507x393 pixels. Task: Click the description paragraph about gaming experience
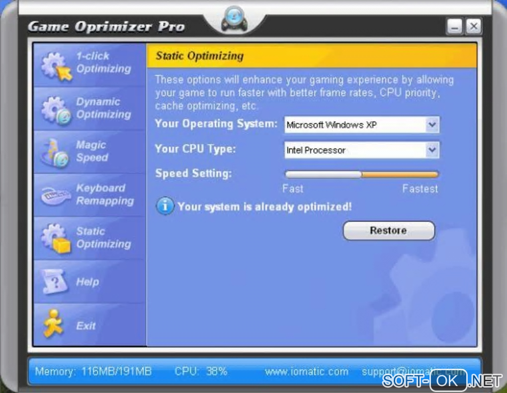(x=304, y=93)
